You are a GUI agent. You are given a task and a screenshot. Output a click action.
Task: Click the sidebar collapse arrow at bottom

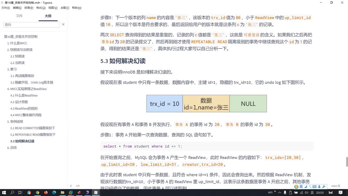tap(71, 186)
